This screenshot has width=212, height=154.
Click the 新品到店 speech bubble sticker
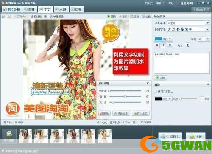click(x=111, y=33)
